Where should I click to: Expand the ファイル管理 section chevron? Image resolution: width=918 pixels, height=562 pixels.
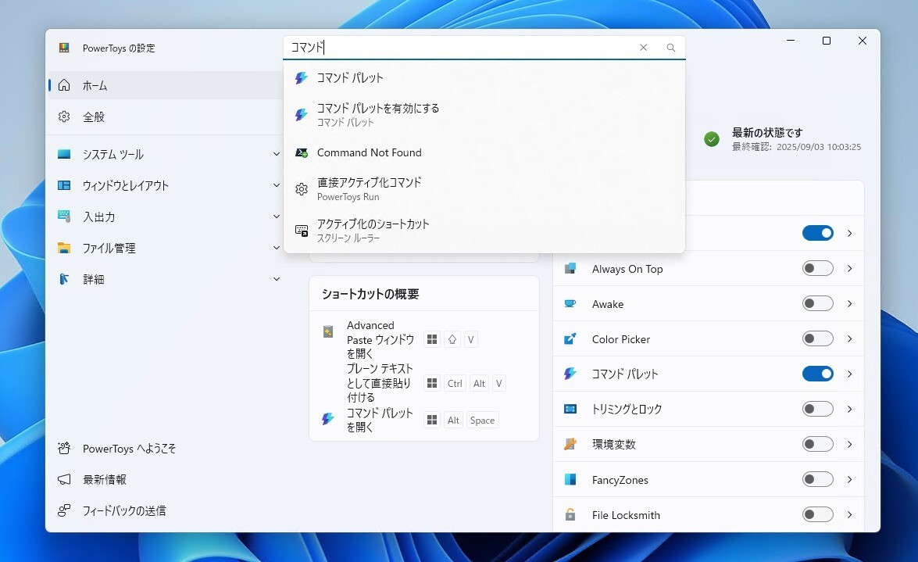click(x=277, y=248)
